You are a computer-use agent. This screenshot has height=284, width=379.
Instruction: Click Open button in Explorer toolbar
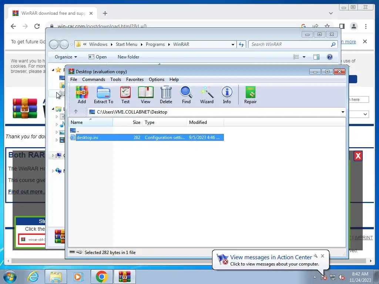click(x=97, y=57)
